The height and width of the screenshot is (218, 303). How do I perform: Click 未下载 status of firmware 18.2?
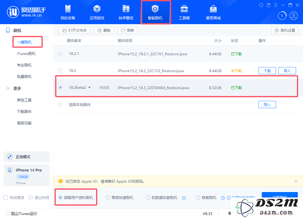pyautogui.click(x=236, y=71)
